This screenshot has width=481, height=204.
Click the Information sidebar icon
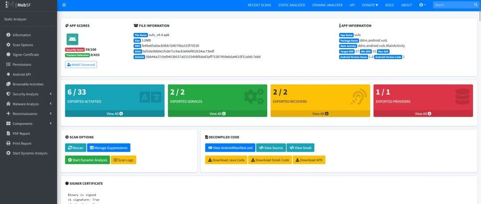pyautogui.click(x=8, y=35)
